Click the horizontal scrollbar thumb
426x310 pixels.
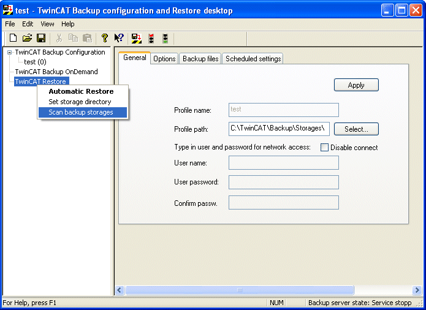[x=239, y=290]
